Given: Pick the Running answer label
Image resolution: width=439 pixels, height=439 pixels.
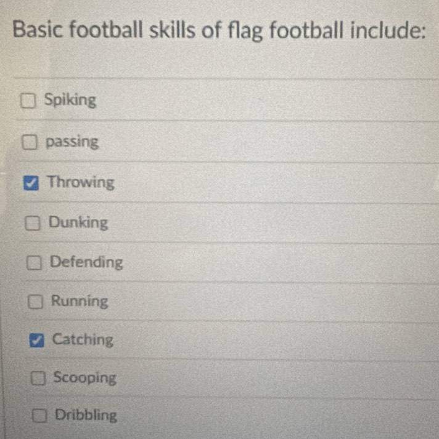Looking at the screenshot, I should 80,302.
